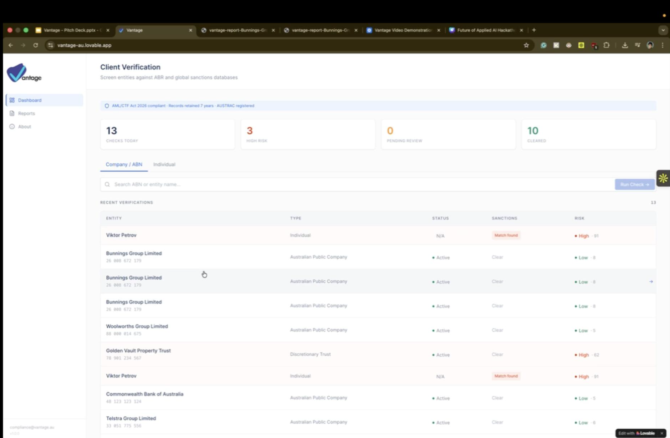Open the arrow on the hovered Bunnings row

click(x=651, y=281)
